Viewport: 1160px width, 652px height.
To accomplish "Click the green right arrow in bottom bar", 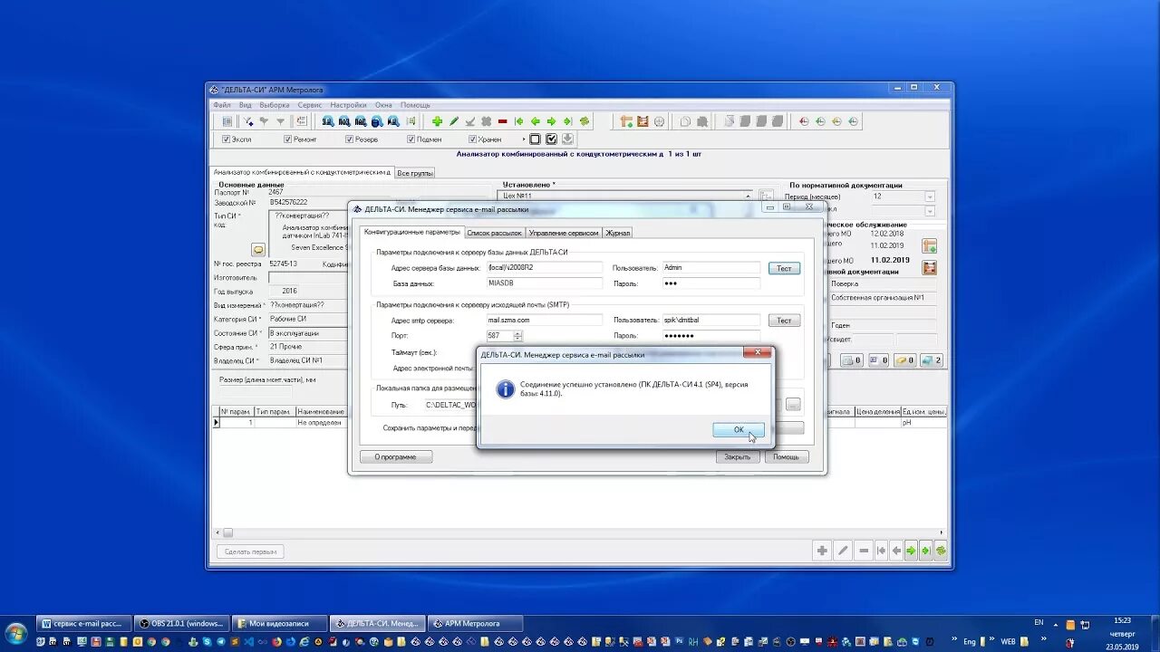I will coord(912,551).
